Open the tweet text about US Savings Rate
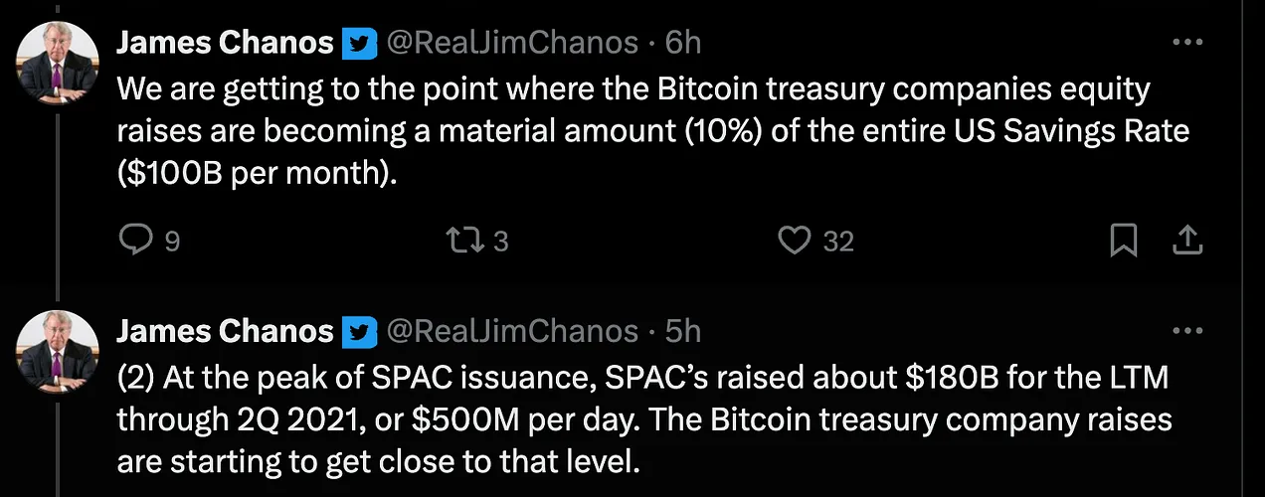This screenshot has height=497, width=1265. 653,130
